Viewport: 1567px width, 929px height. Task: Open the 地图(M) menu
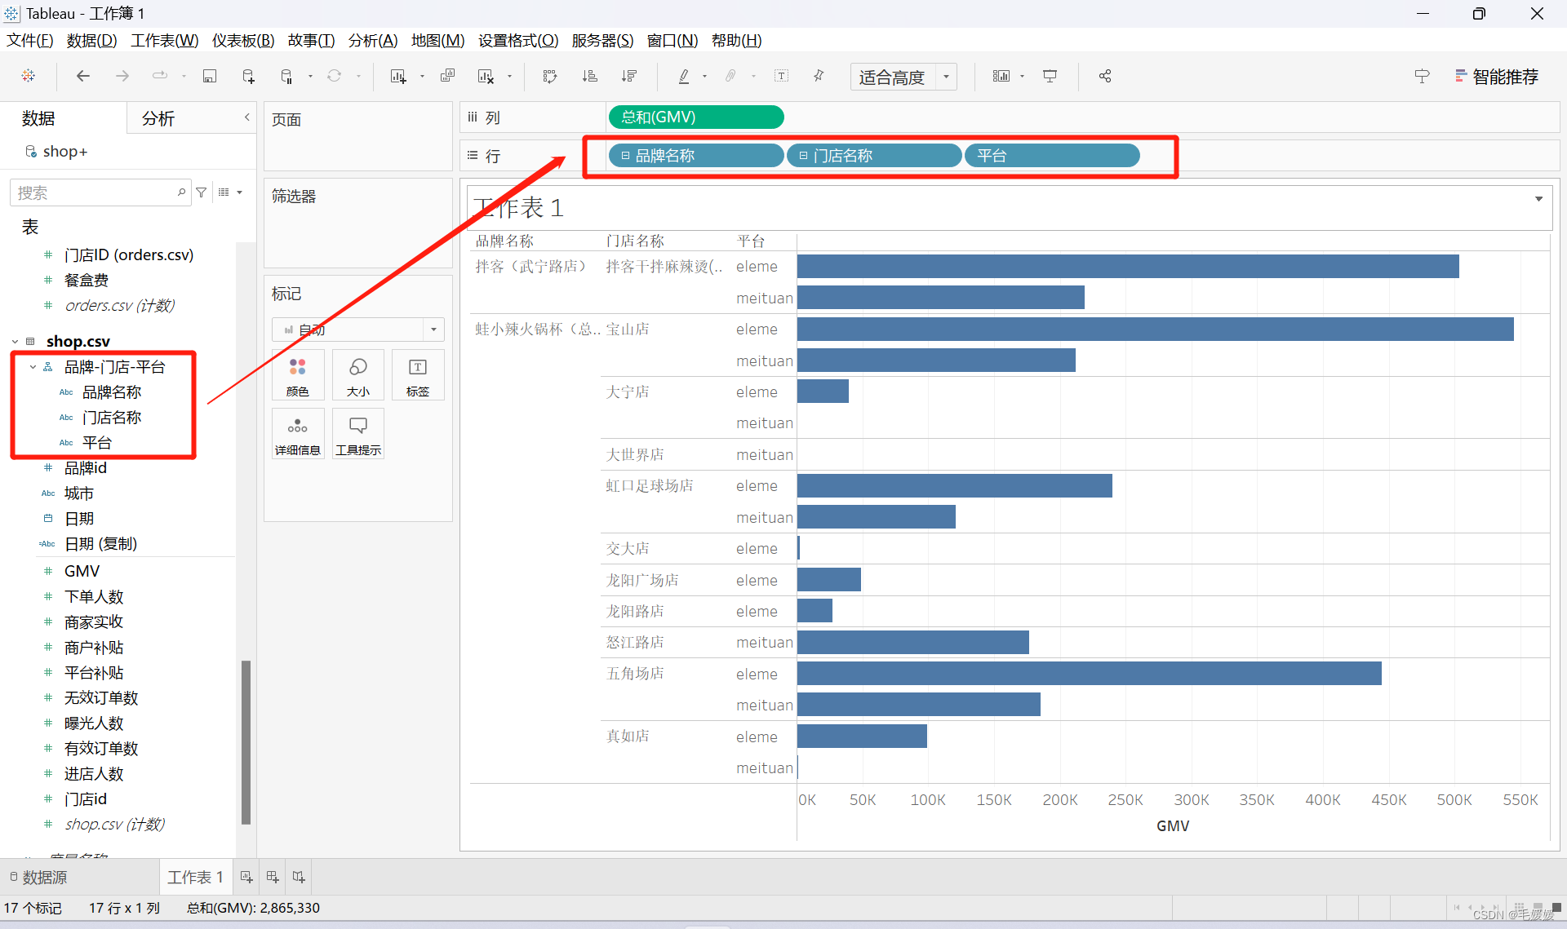click(437, 40)
